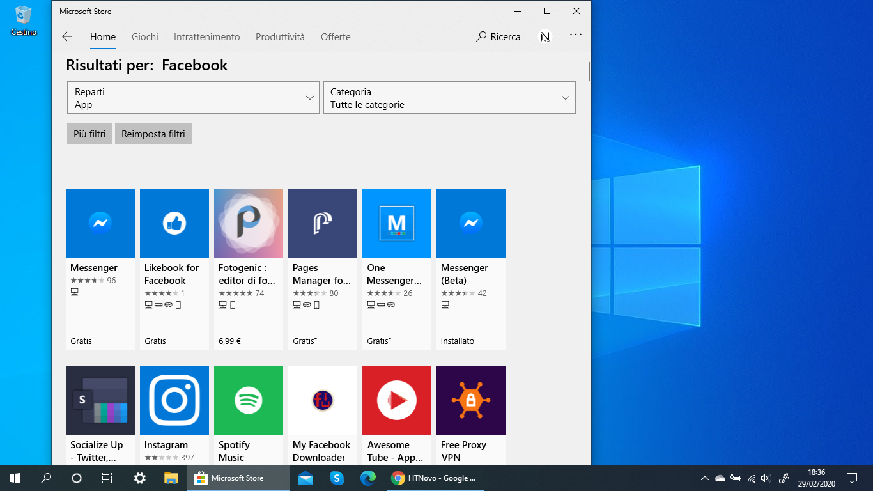This screenshot has height=491, width=873.
Task: Open Skype from the taskbar
Action: click(337, 478)
